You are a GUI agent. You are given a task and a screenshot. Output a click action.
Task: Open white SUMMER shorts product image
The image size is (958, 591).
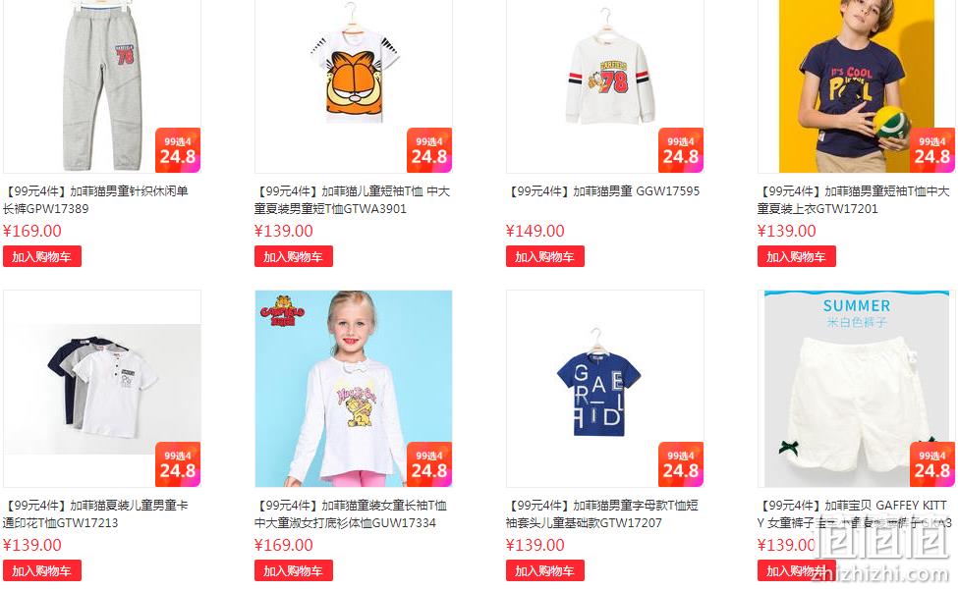tap(856, 389)
